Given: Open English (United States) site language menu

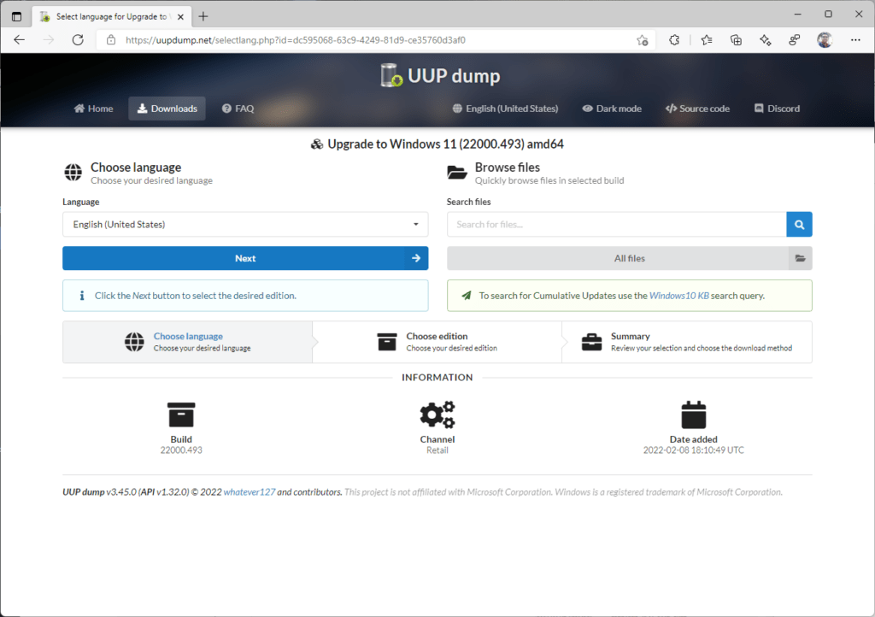Looking at the screenshot, I should 504,109.
